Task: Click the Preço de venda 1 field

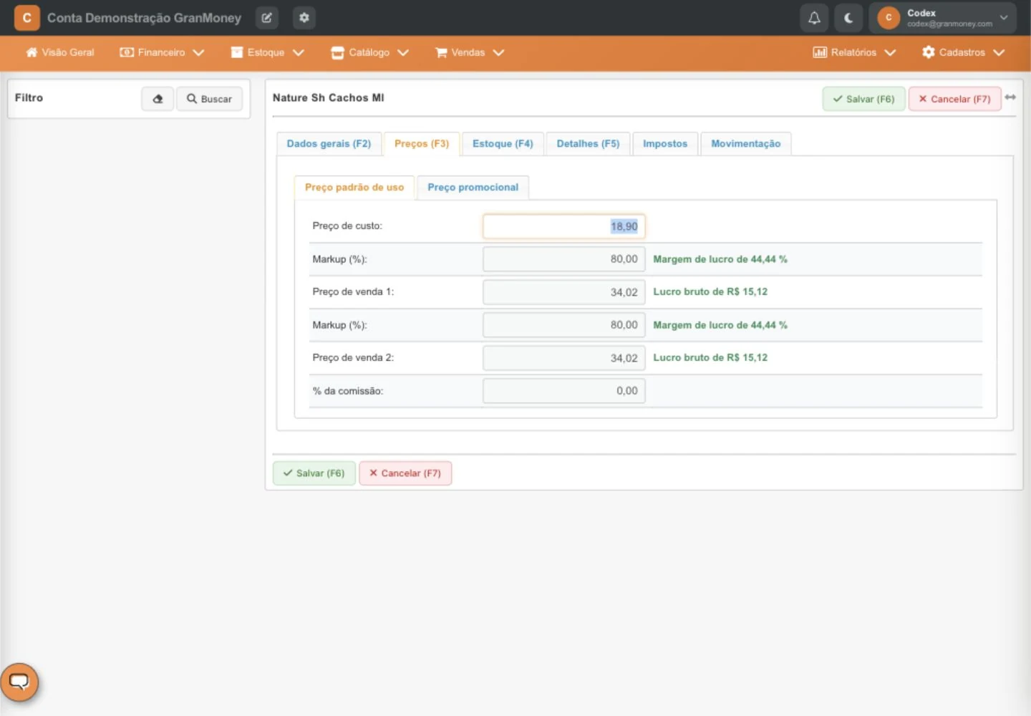Action: coord(564,292)
